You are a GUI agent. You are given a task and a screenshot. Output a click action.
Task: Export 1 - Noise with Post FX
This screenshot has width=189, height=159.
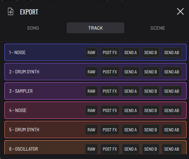click(110, 52)
